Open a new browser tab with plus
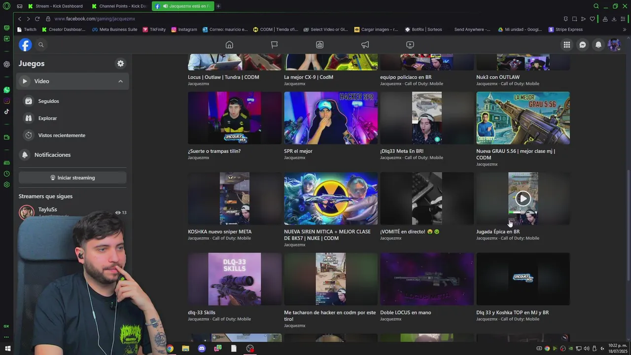The height and width of the screenshot is (355, 631). [218, 6]
